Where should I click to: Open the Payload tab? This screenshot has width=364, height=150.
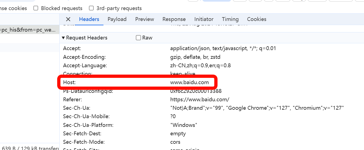click(x=117, y=19)
